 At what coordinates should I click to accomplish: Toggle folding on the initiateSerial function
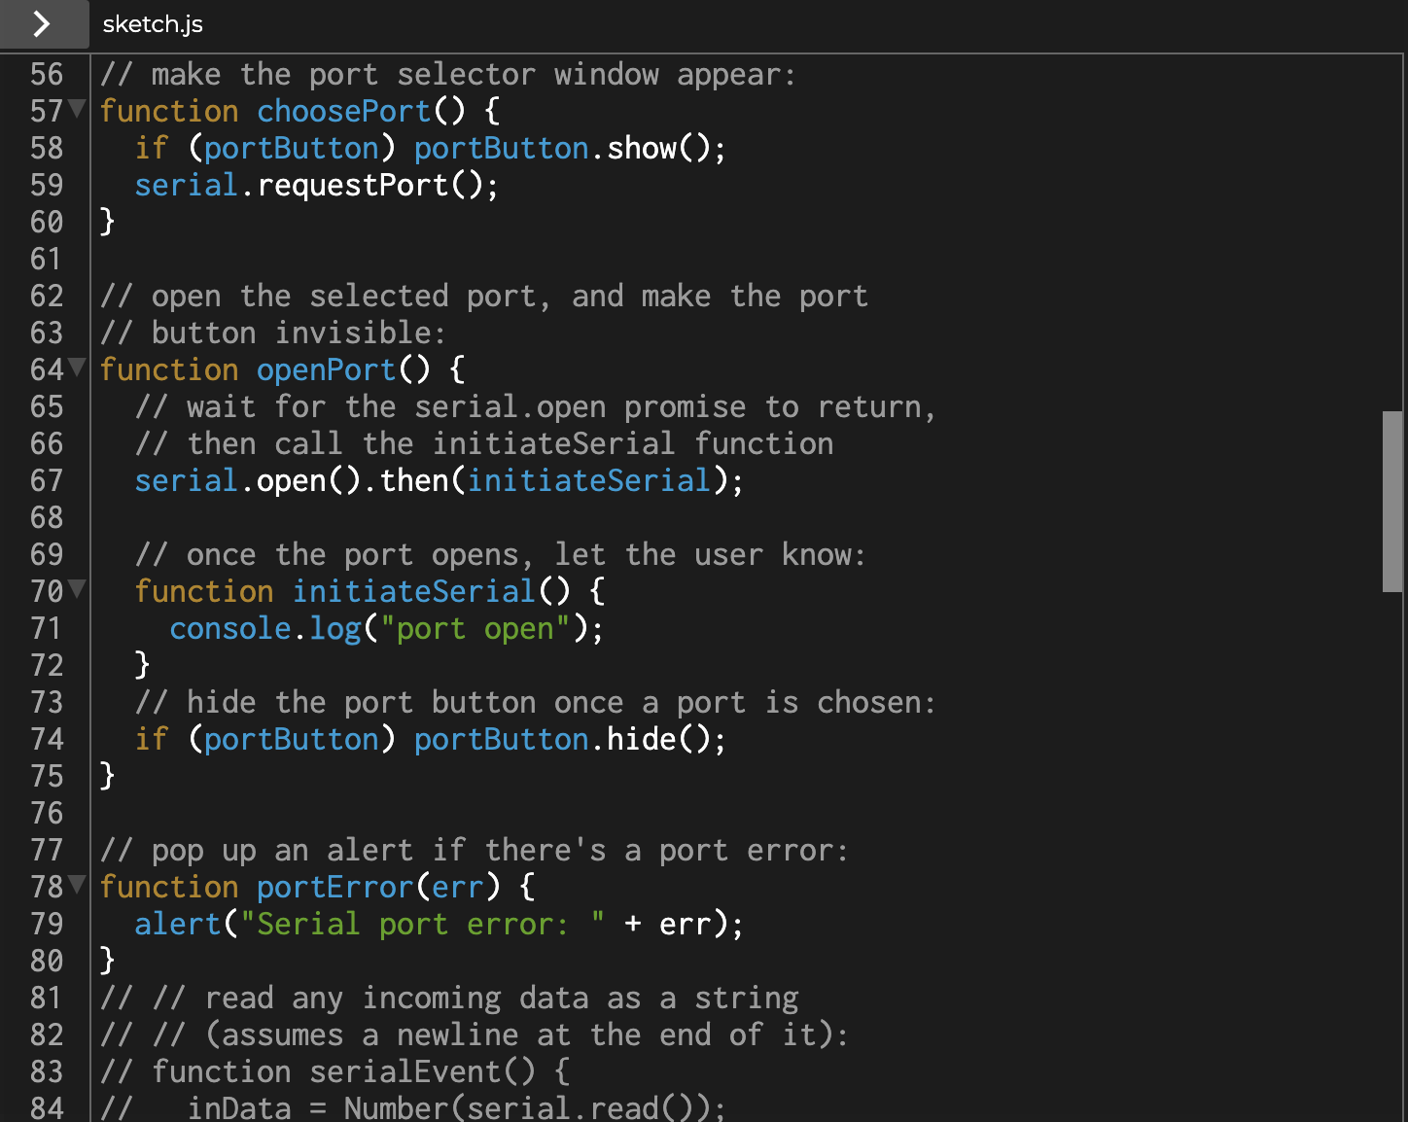[x=78, y=590]
